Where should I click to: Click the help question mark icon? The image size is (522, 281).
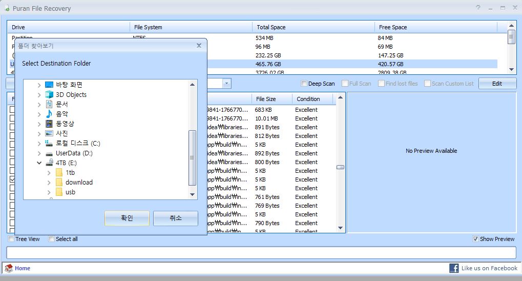(478, 7)
